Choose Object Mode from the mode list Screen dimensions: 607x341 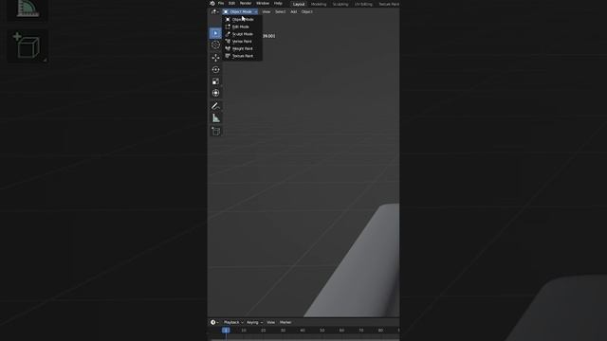point(243,19)
